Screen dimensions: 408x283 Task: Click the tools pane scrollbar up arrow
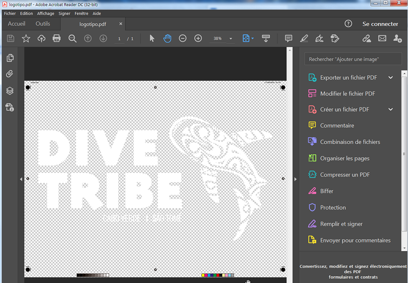point(404,74)
